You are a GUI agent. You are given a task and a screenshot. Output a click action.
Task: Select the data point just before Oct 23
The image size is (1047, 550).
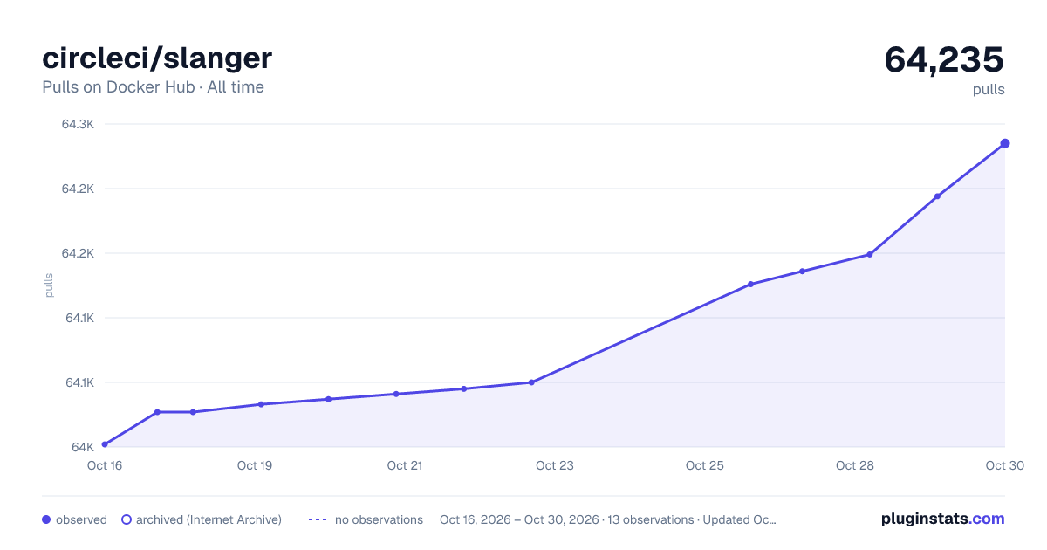(531, 382)
